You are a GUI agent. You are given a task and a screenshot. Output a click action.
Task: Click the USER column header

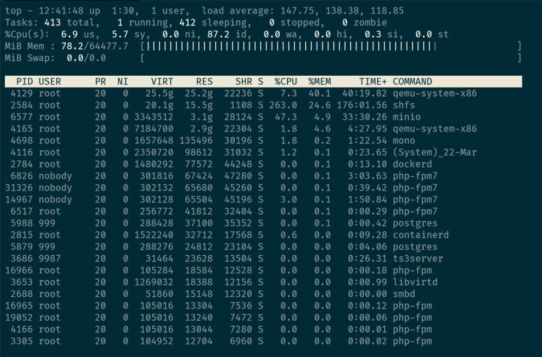point(50,81)
